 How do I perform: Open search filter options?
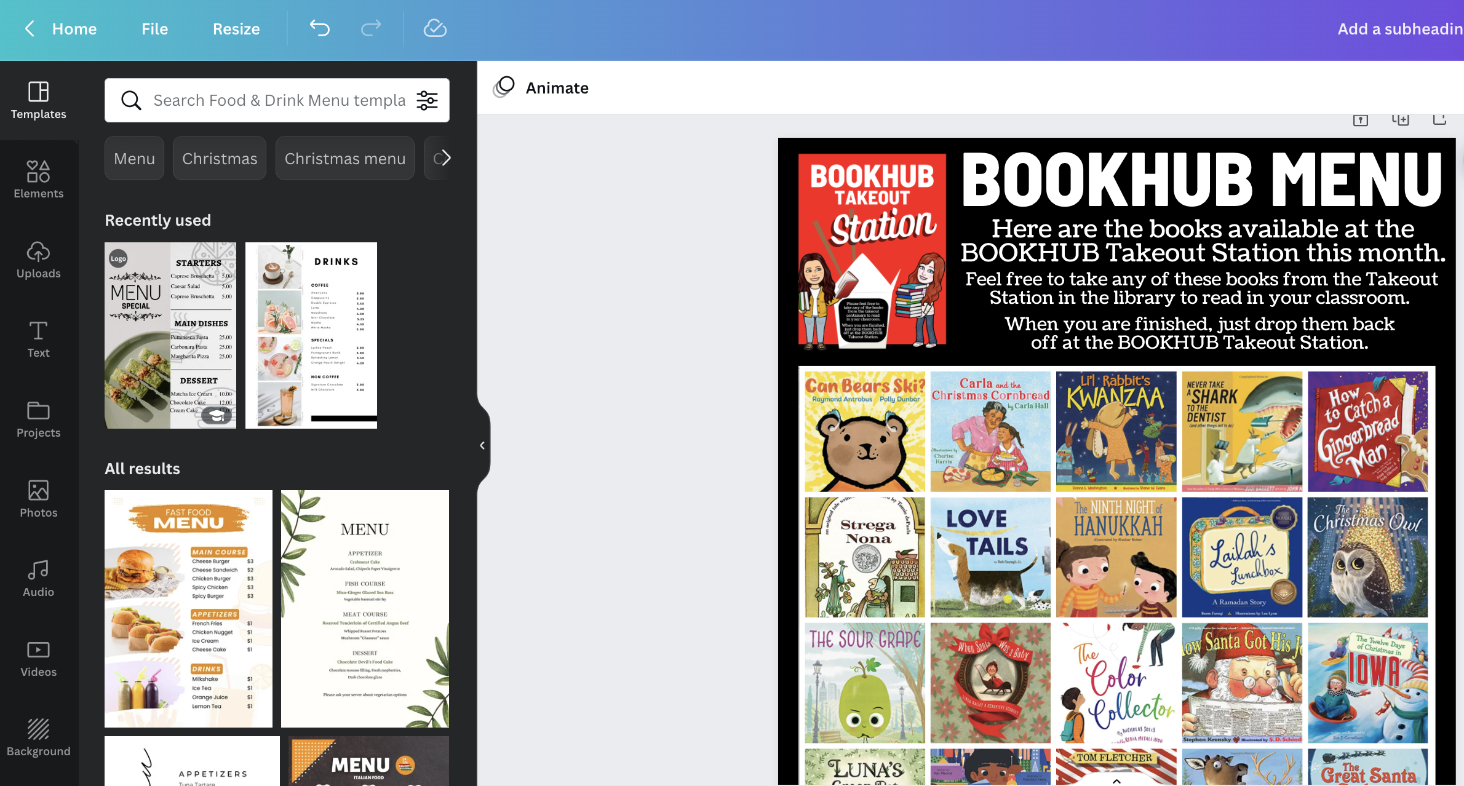[428, 100]
